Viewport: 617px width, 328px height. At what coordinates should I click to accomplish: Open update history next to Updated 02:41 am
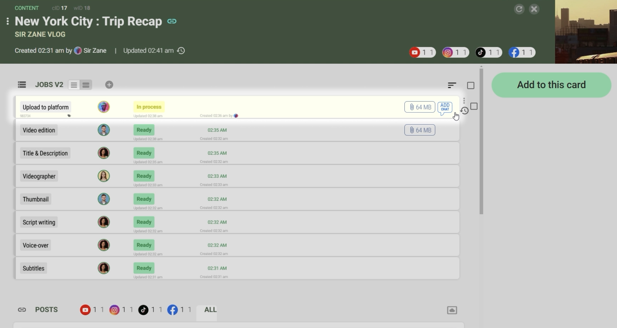[181, 51]
